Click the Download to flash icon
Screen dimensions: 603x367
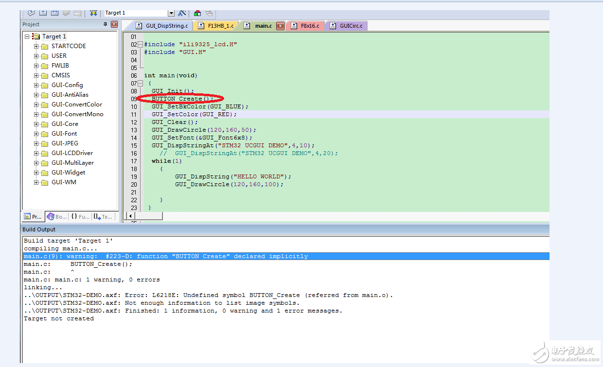click(93, 13)
